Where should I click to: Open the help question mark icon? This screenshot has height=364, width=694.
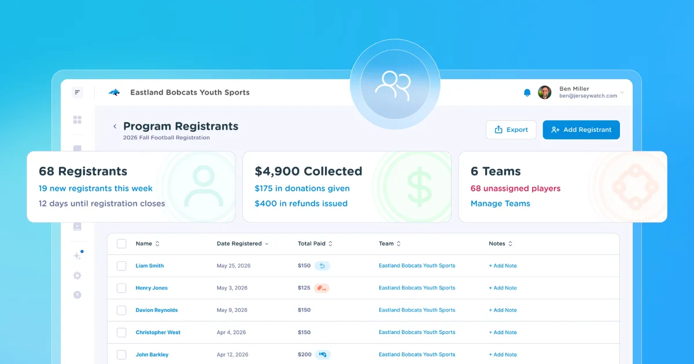(x=77, y=295)
